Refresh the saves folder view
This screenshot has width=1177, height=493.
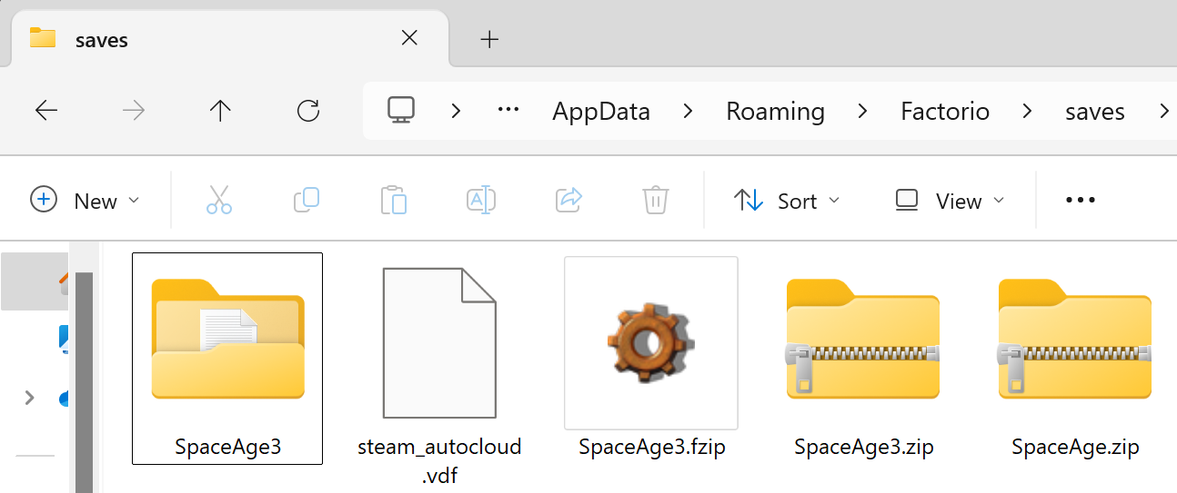tap(308, 111)
